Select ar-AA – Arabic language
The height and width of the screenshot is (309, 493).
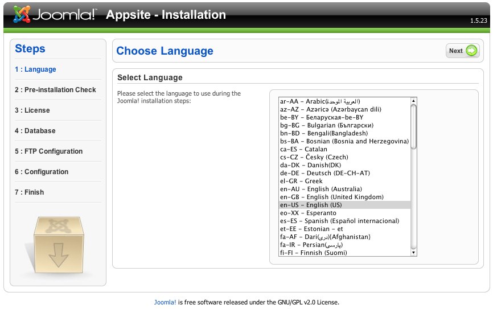point(344,101)
